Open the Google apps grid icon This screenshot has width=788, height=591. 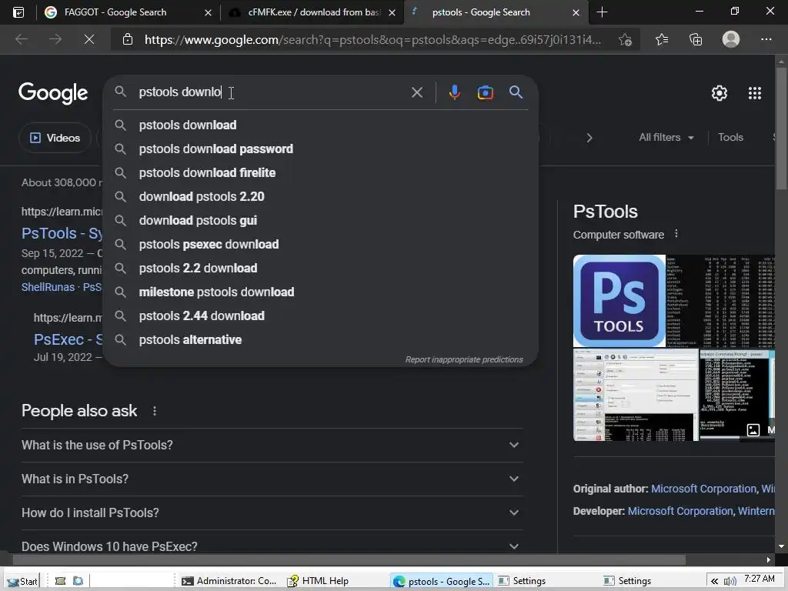point(755,93)
